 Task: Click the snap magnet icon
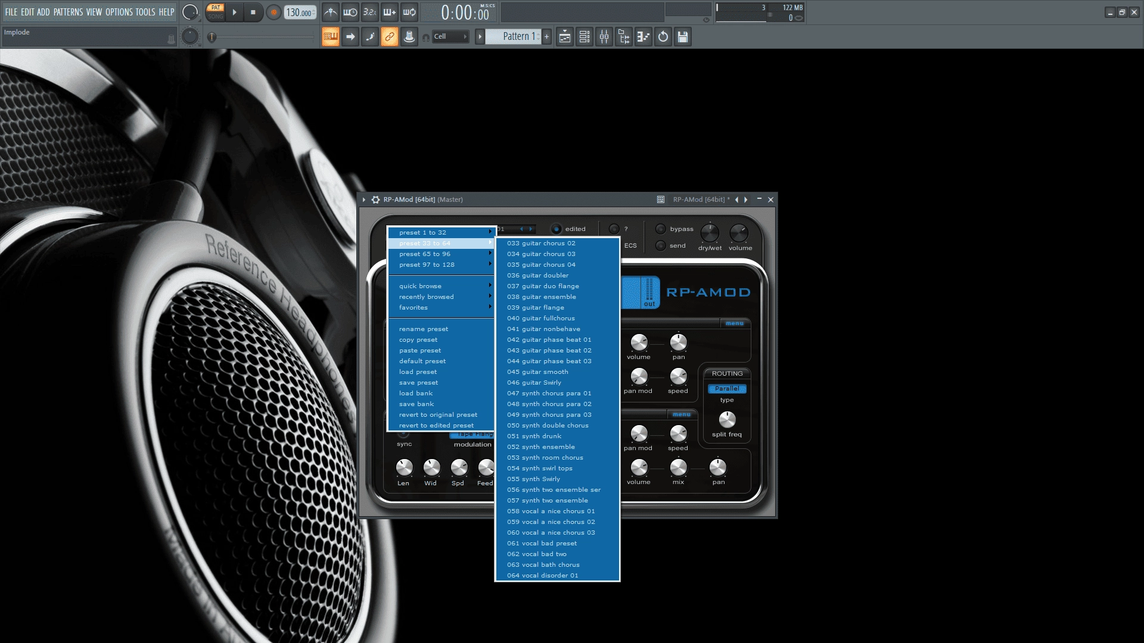pos(426,38)
